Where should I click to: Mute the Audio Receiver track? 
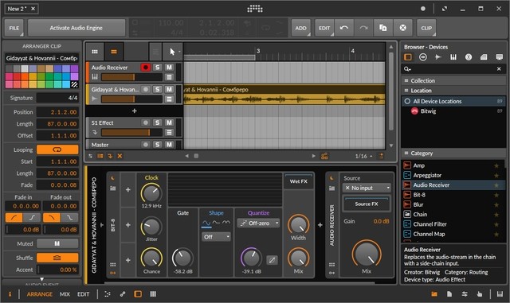coord(169,68)
